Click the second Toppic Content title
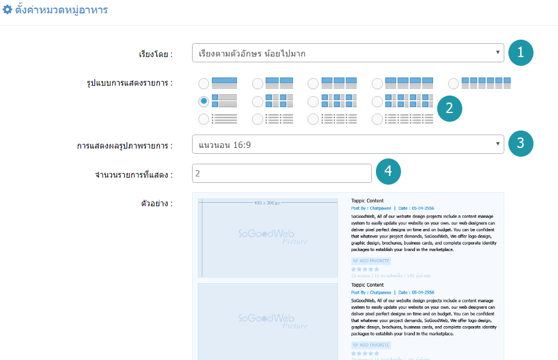Screen dimensions: 558x360 pos(367,285)
